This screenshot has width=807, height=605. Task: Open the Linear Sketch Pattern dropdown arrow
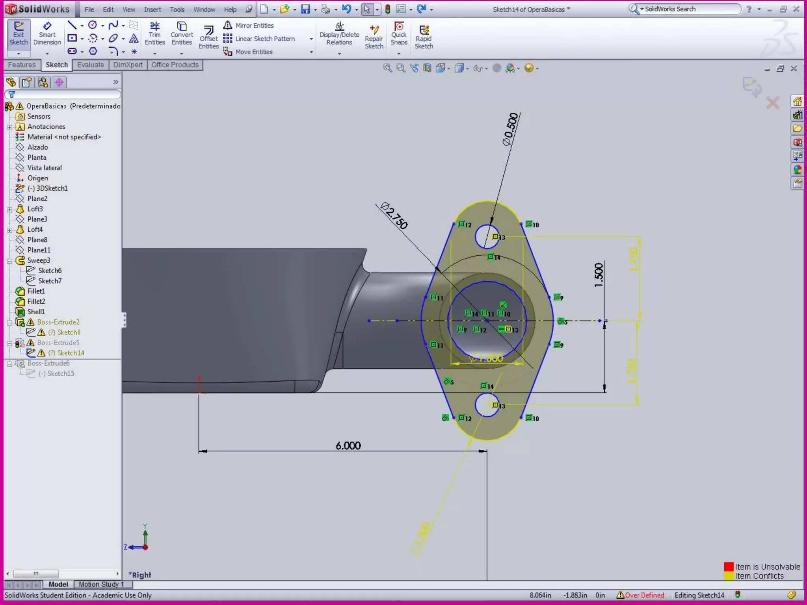[x=311, y=39]
